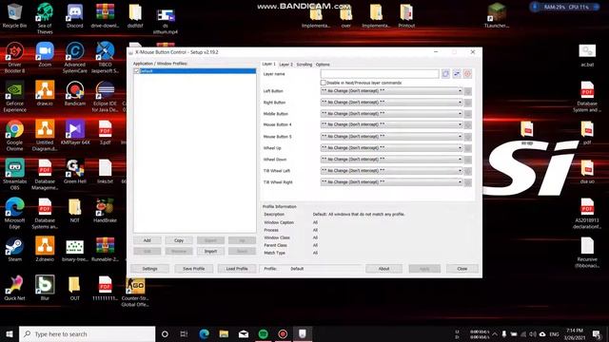Click the Bandicam record icon in taskbar
The height and width of the screenshot is (342, 609).
[283, 333]
